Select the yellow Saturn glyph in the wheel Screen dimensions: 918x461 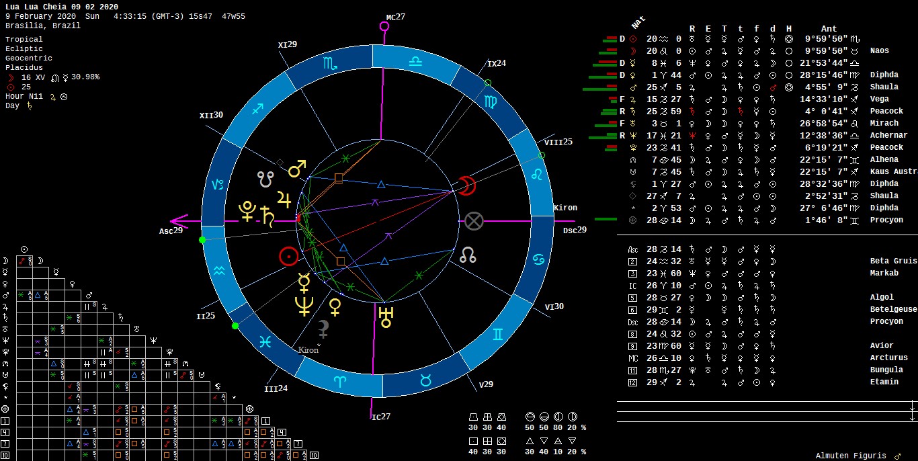(267, 216)
